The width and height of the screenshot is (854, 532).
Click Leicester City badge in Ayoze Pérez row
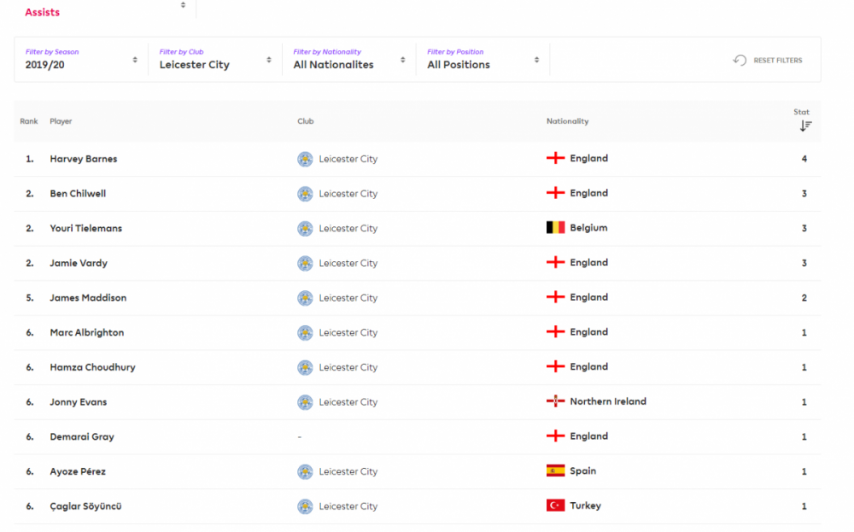(x=305, y=472)
